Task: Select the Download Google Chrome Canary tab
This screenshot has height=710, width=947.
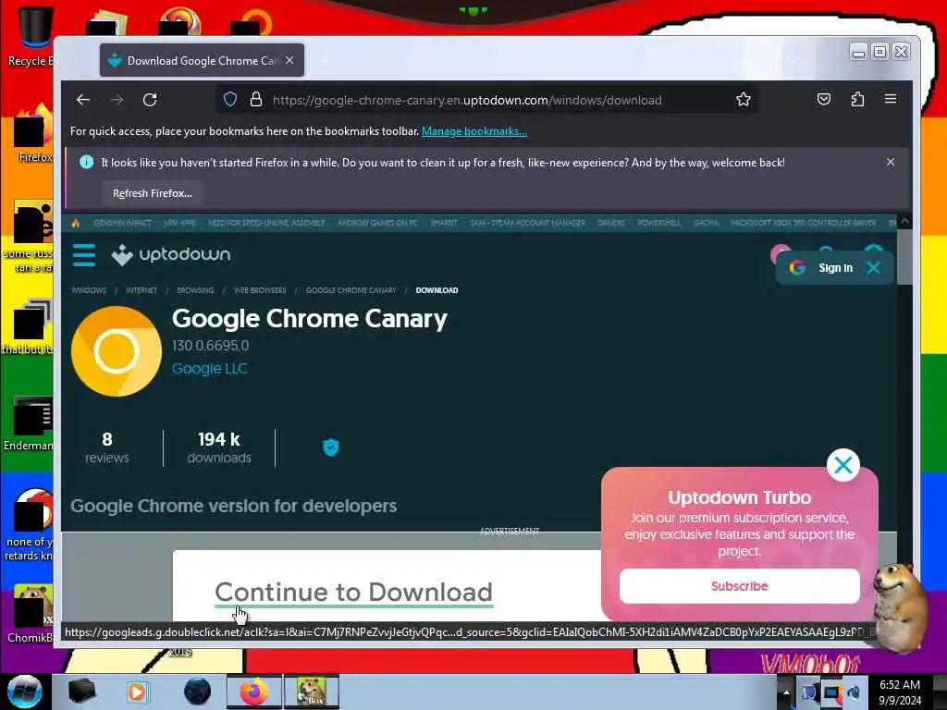Action: [x=203, y=60]
